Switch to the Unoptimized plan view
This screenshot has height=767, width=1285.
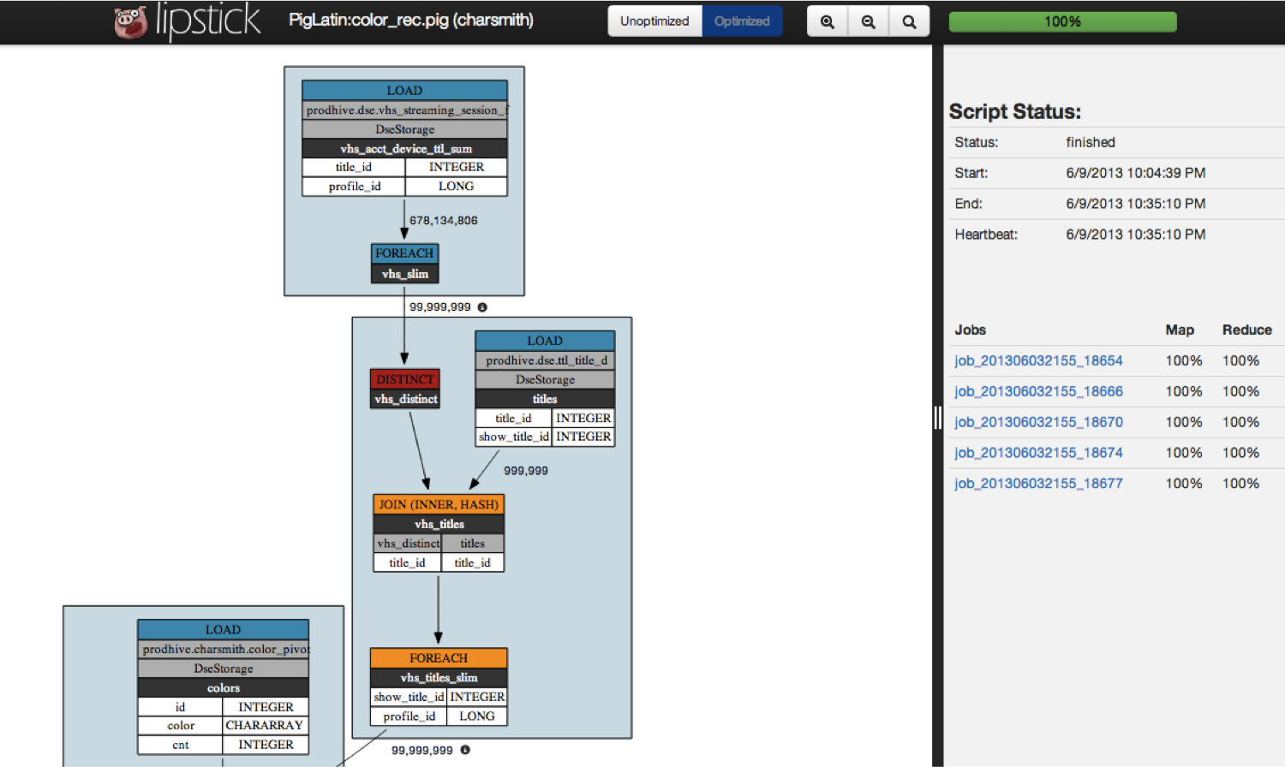(x=654, y=21)
